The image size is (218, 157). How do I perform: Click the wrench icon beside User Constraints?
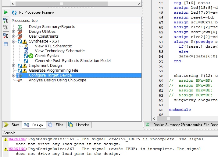pyautogui.click(x=20, y=36)
